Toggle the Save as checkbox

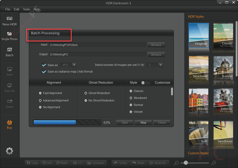click(x=44, y=65)
